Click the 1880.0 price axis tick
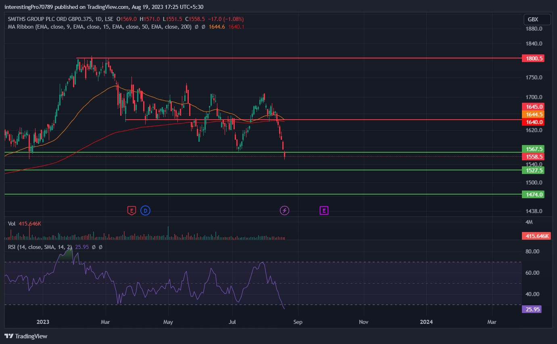 coord(534,29)
